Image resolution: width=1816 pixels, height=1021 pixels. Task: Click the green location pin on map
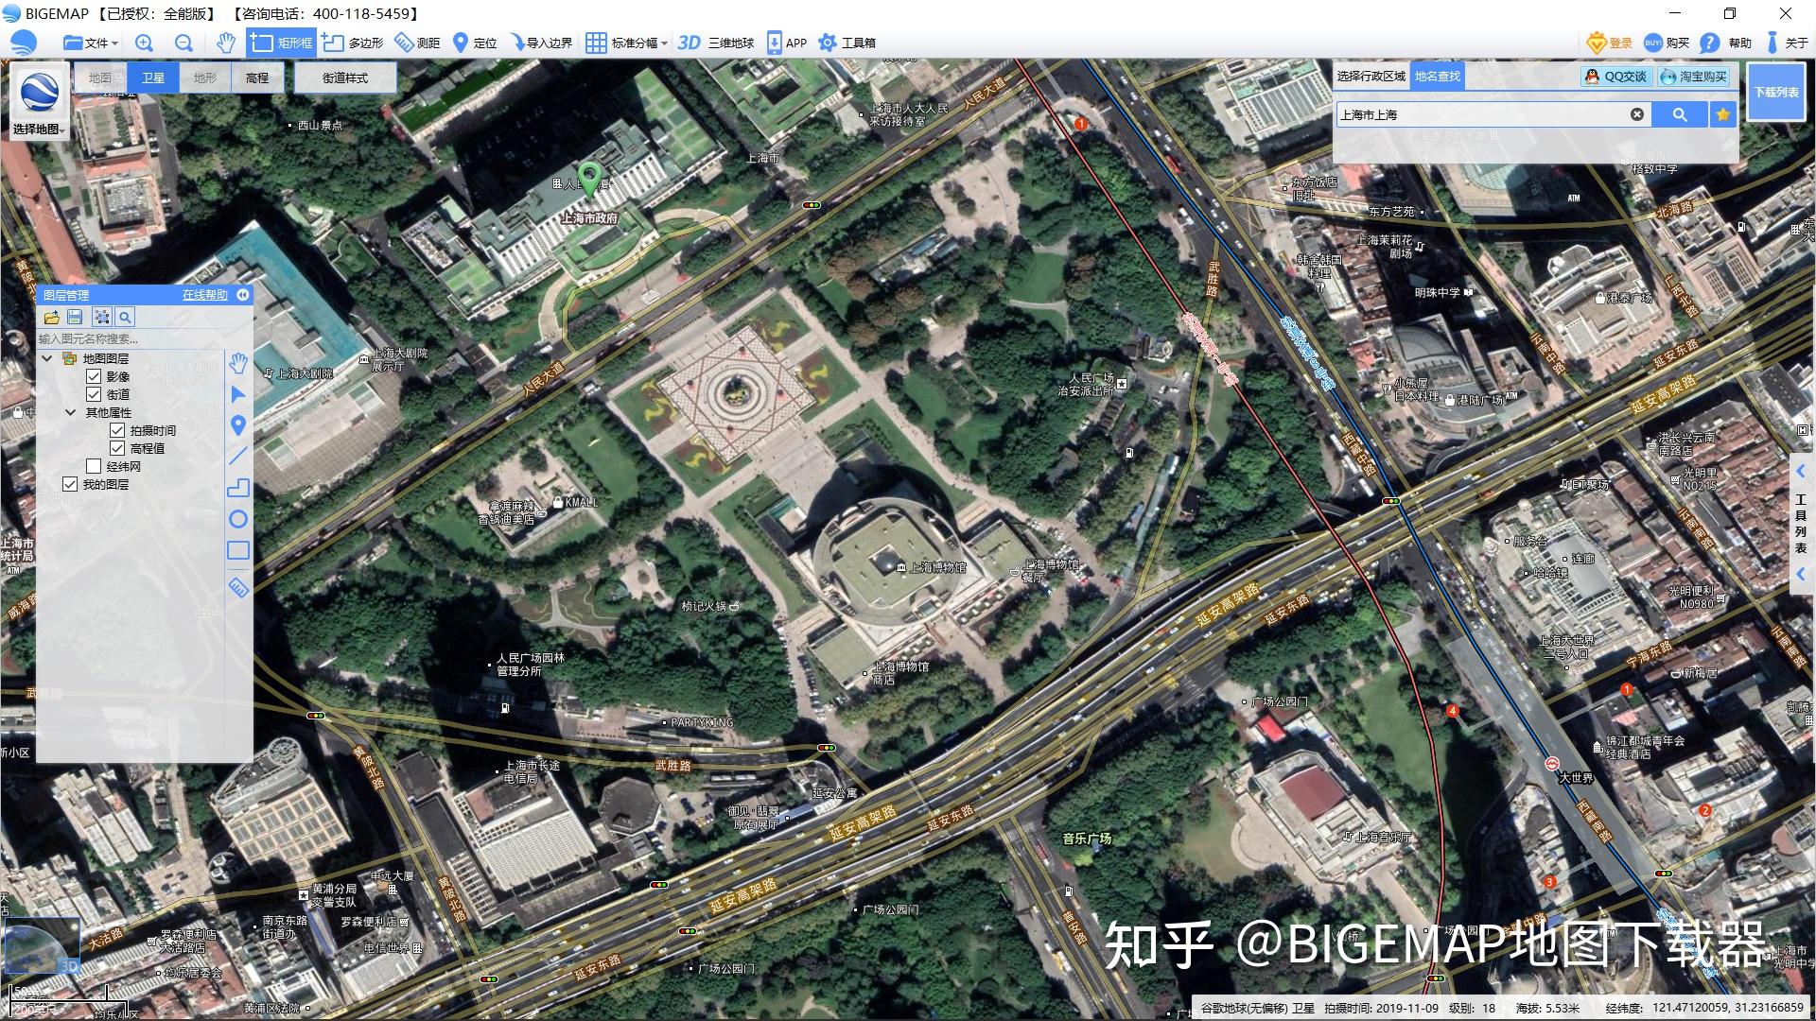(590, 180)
